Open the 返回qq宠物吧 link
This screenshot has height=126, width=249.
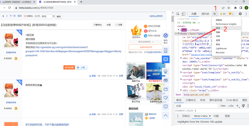coord(156,16)
